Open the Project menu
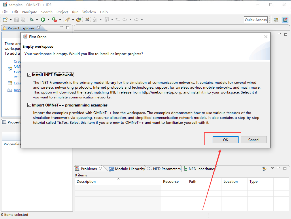 click(62, 12)
